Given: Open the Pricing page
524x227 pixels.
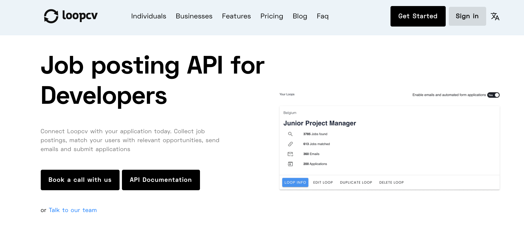Looking at the screenshot, I should [271, 16].
